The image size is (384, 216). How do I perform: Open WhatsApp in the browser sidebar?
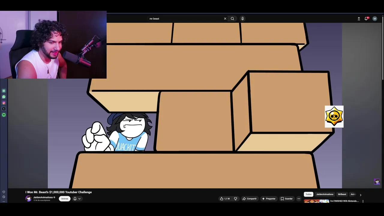[x=4, y=97]
